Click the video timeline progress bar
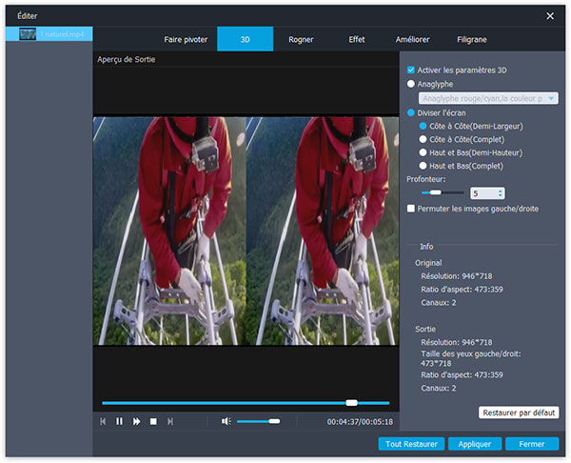This screenshot has width=571, height=463. point(246,403)
